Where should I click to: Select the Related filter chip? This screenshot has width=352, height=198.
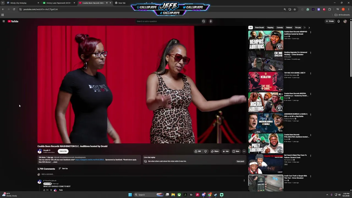(x=289, y=28)
